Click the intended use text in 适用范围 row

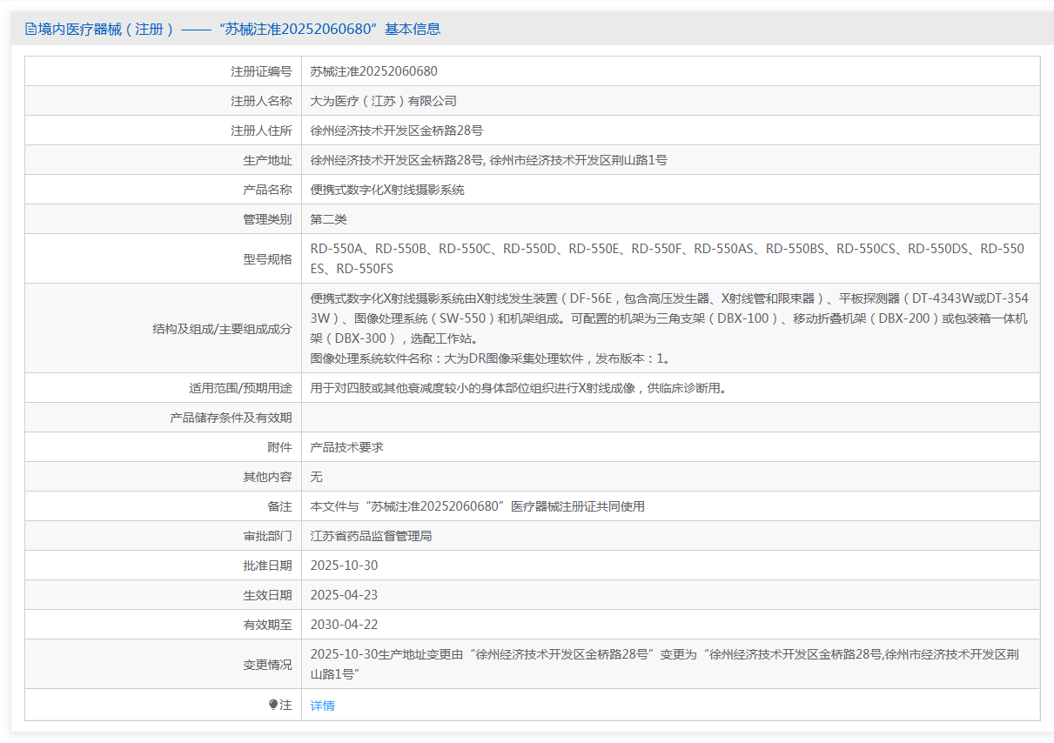[518, 388]
